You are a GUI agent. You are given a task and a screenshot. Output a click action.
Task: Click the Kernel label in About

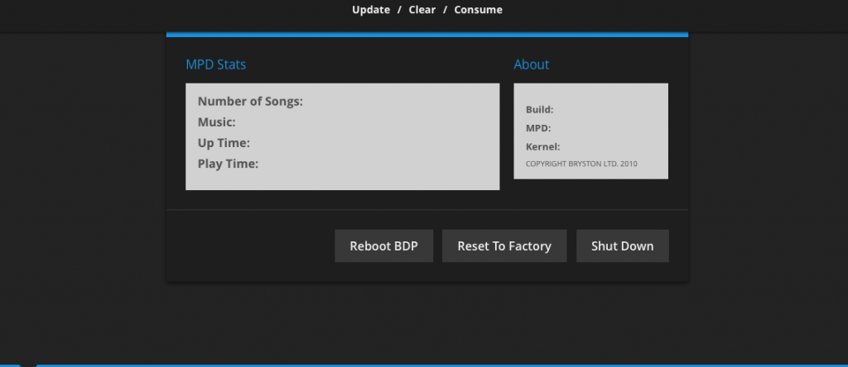click(543, 147)
